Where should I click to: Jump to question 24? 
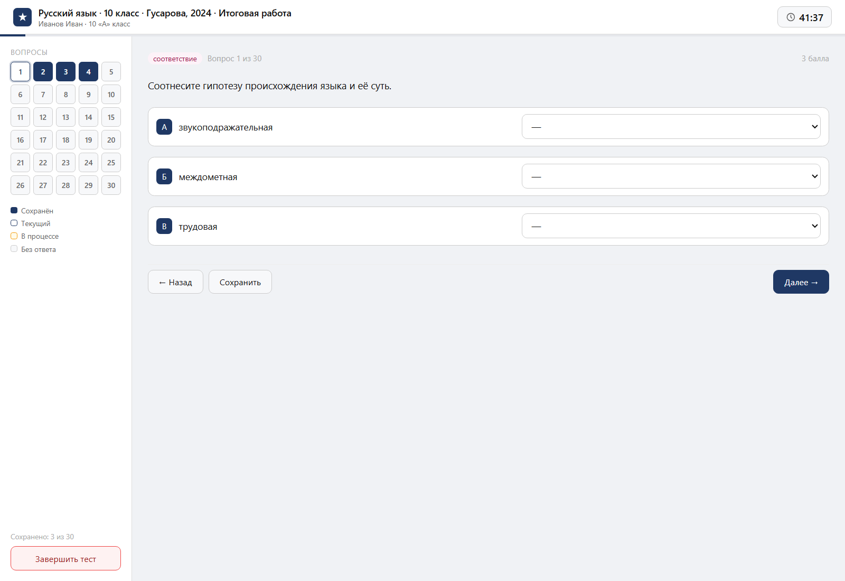(88, 163)
